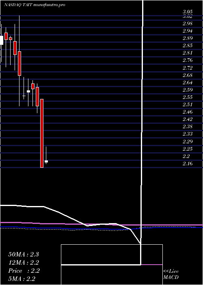Click the 2.94 price axis label
Screen dimensions: 203x285
click(188, 31)
